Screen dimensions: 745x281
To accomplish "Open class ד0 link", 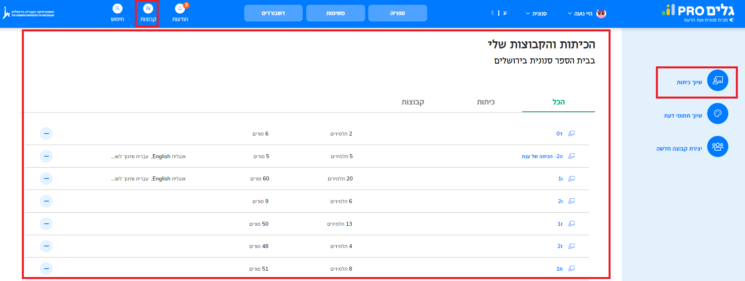I will [x=559, y=134].
